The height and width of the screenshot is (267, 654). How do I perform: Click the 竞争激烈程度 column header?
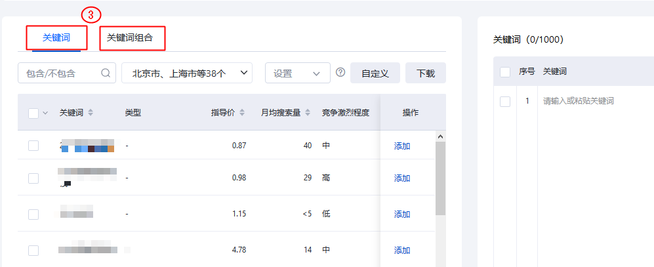[345, 113]
